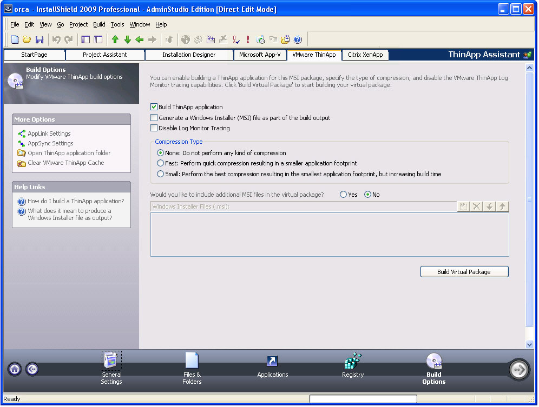Open AppLink Settings link

pos(49,134)
